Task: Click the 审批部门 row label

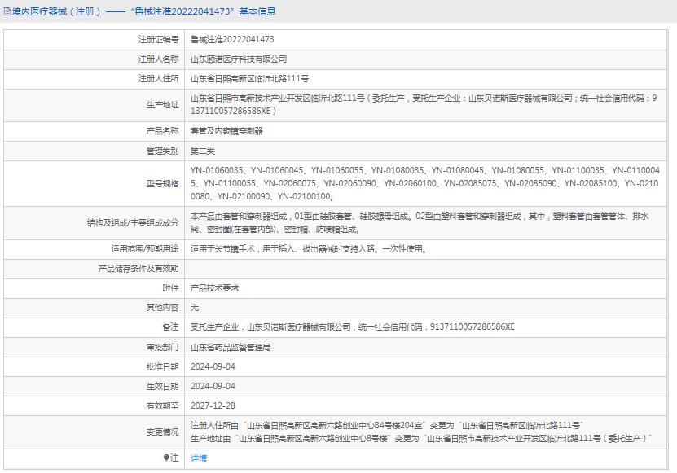Action: pos(162,348)
